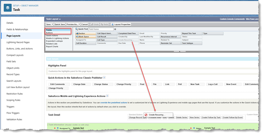Click the Quick Find magnifier icon
264x135 pixels.
[76, 29]
